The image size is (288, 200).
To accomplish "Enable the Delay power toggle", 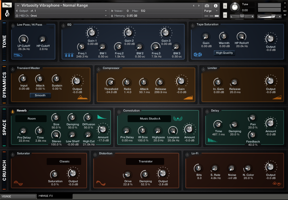I will pos(207,112).
